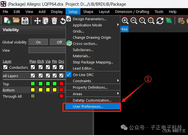
Task: Open the 3D canvas board icon
Action: [169, 20]
